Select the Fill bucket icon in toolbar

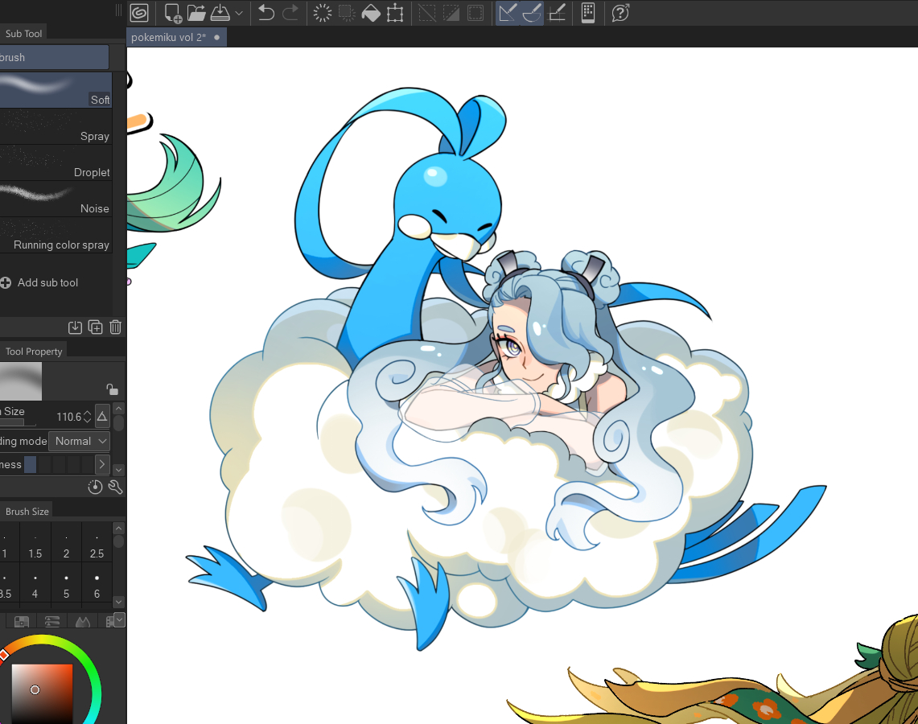pyautogui.click(x=371, y=13)
